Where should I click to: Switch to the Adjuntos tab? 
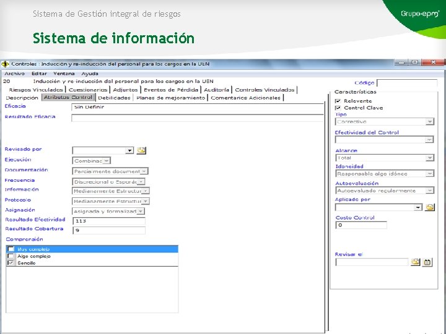pos(125,90)
